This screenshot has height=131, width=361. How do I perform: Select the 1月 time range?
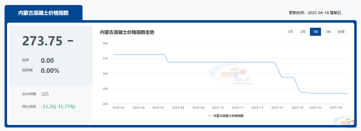(290, 32)
